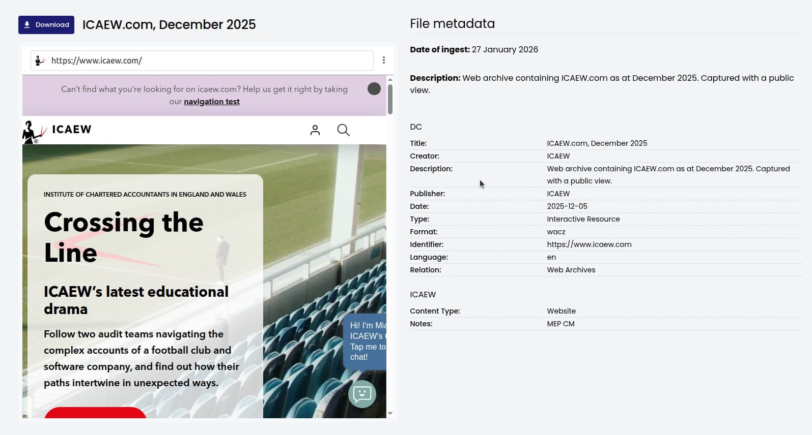Click the ICAEW logo in the site header
Screen dimensions: 812x435
point(57,130)
